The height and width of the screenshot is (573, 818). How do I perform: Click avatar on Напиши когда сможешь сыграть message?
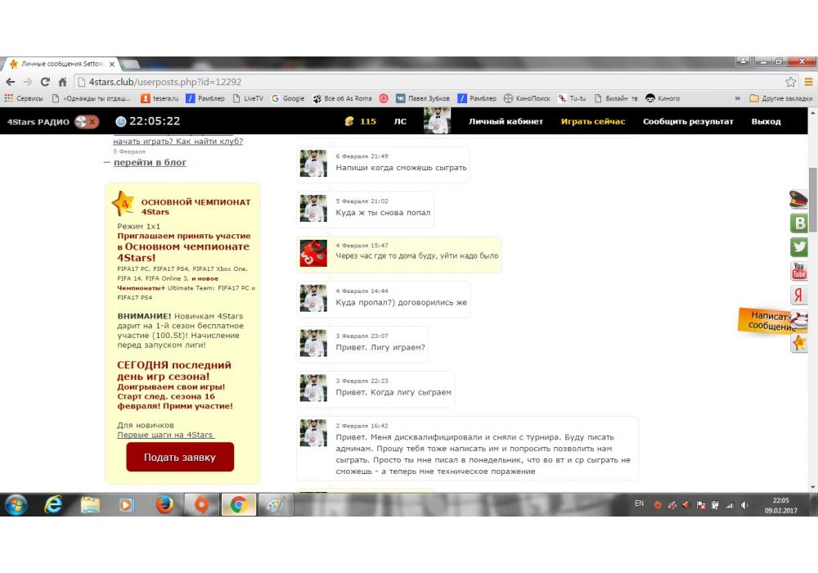pyautogui.click(x=313, y=164)
